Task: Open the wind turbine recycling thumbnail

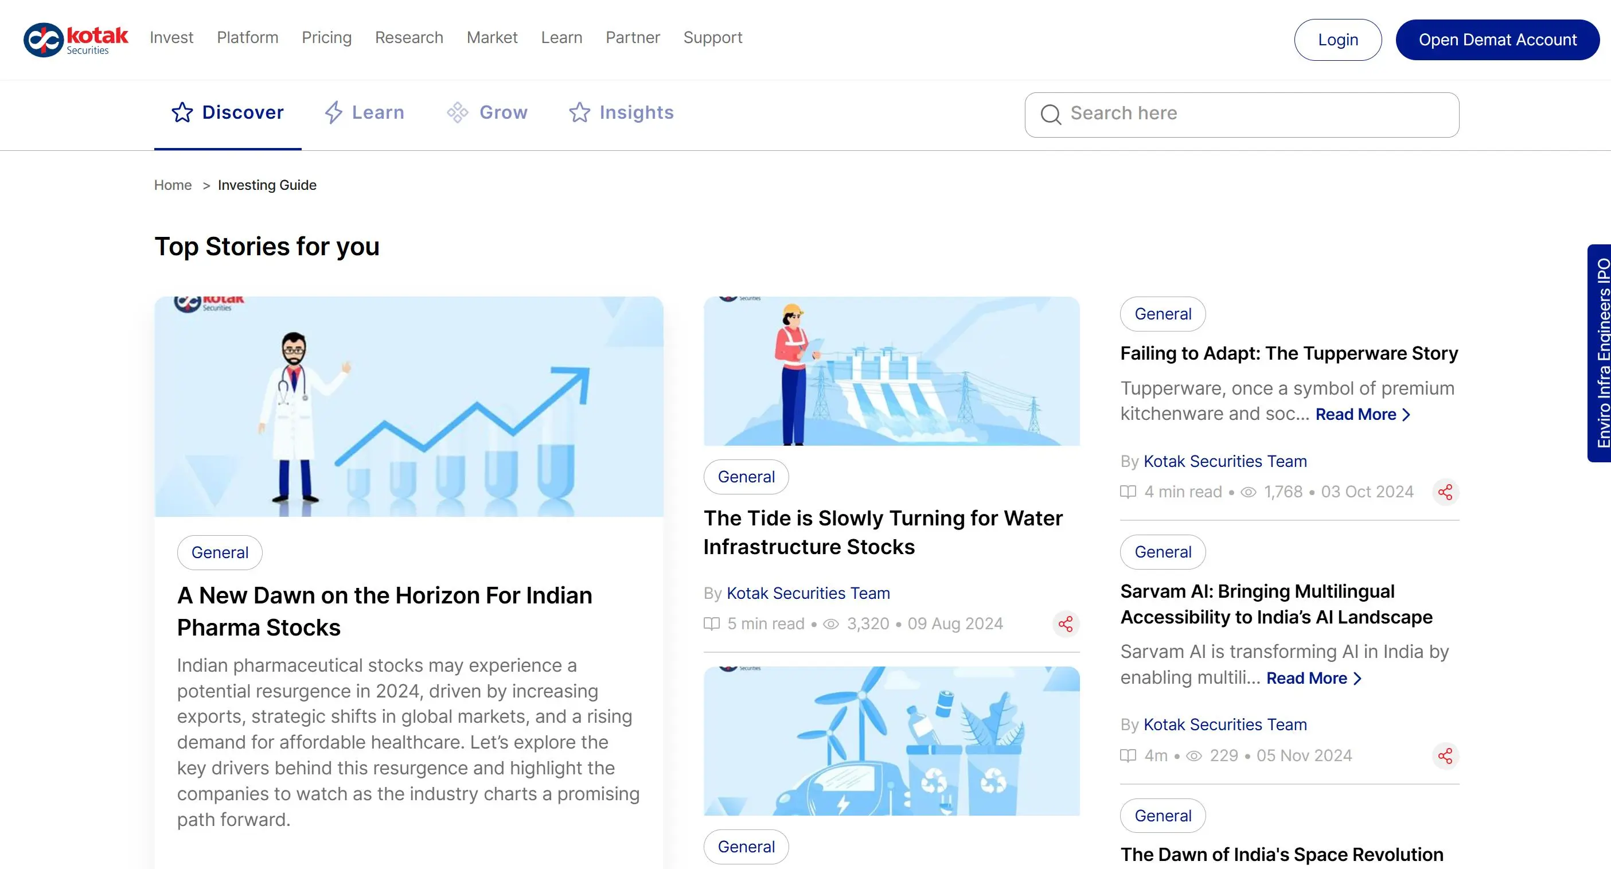Action: tap(892, 741)
